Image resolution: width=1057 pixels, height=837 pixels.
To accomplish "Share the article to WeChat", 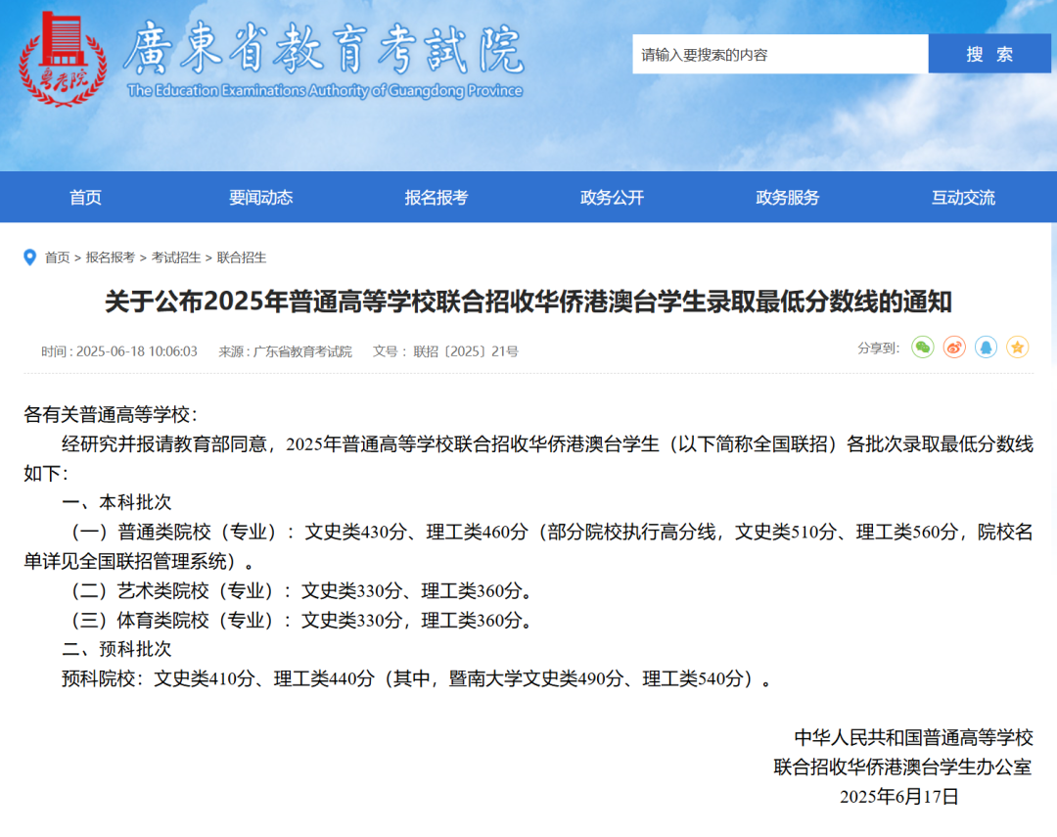I will (922, 348).
